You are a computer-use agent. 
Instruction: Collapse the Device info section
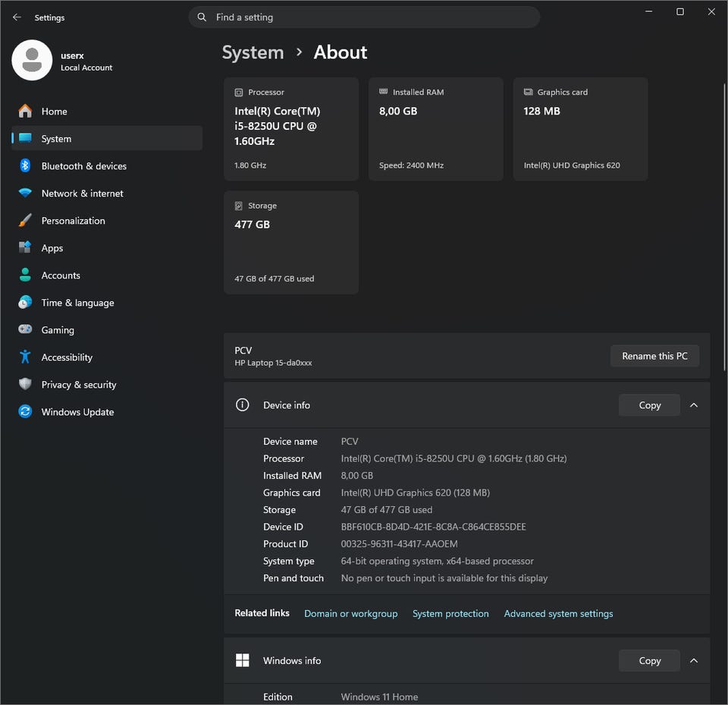(694, 404)
